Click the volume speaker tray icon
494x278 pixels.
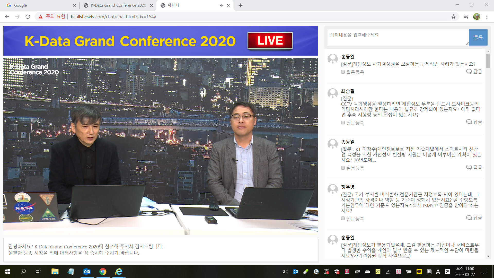285,272
